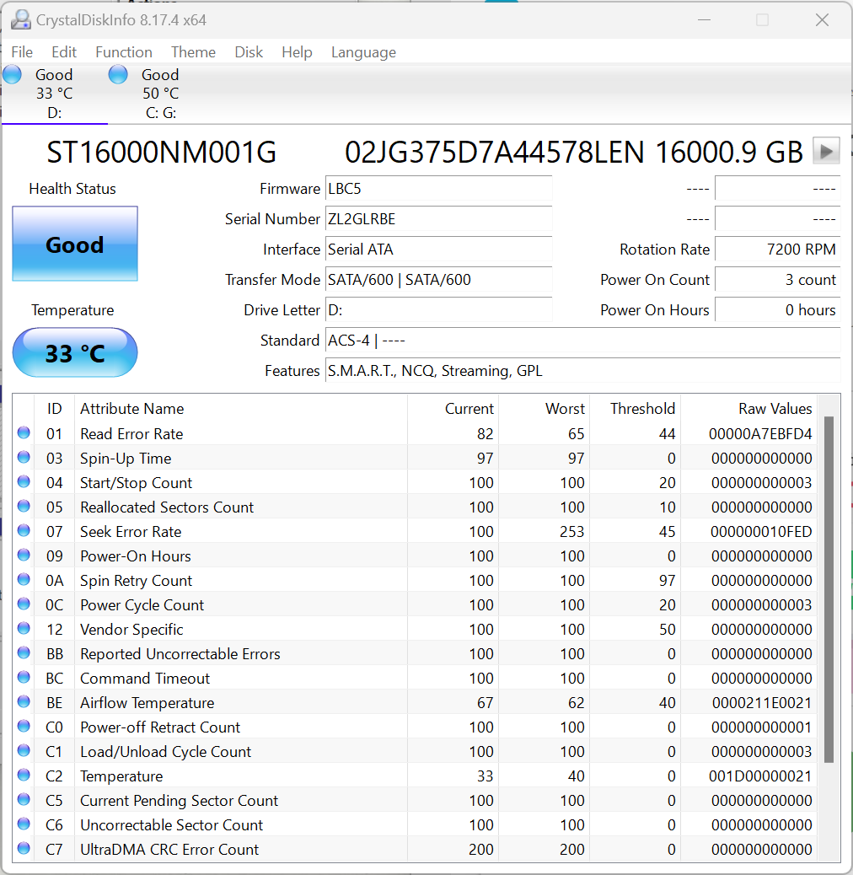Open the Help menu
The height and width of the screenshot is (875, 853).
coord(296,52)
